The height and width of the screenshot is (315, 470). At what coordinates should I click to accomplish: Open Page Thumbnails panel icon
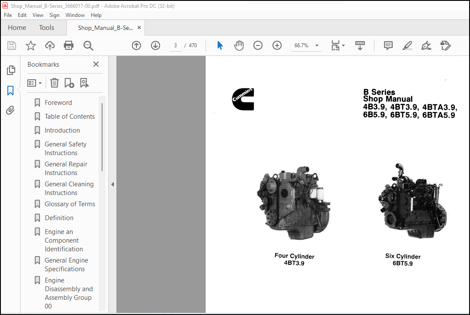click(x=11, y=70)
